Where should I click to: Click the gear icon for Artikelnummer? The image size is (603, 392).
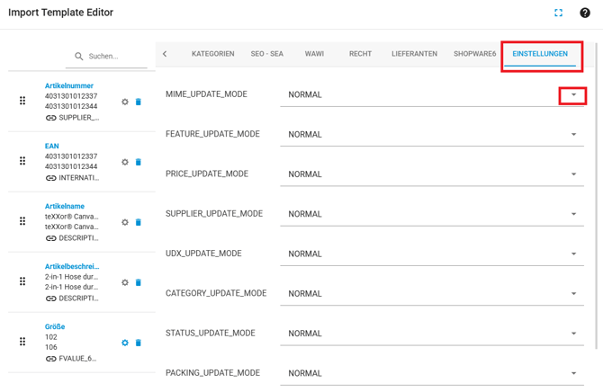[x=125, y=102]
